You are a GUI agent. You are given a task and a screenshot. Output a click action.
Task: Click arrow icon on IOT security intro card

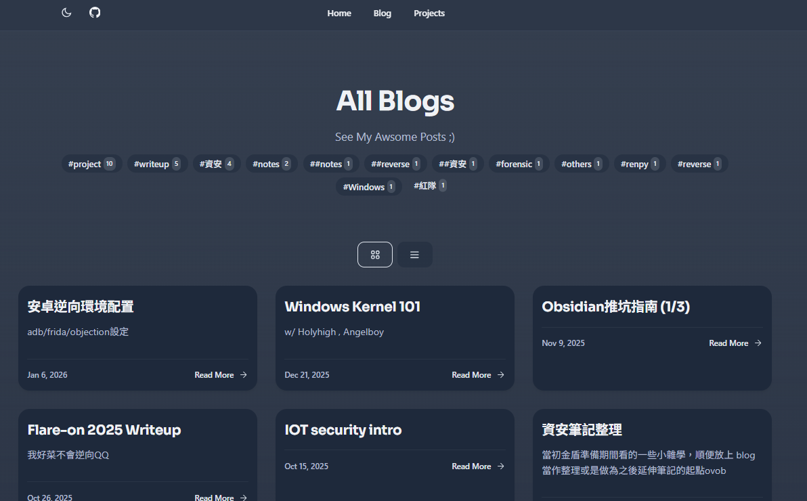(501, 466)
